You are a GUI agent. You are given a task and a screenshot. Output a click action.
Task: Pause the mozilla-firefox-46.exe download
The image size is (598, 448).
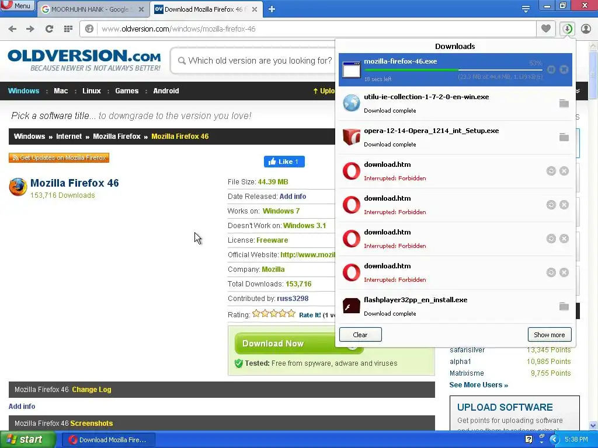click(x=551, y=69)
